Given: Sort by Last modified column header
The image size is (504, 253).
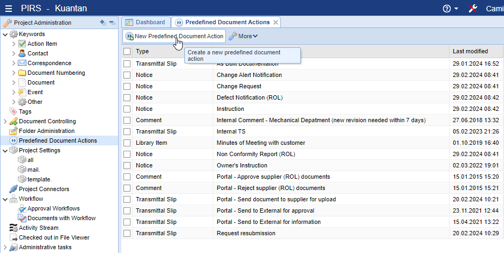Looking at the screenshot, I should point(470,52).
